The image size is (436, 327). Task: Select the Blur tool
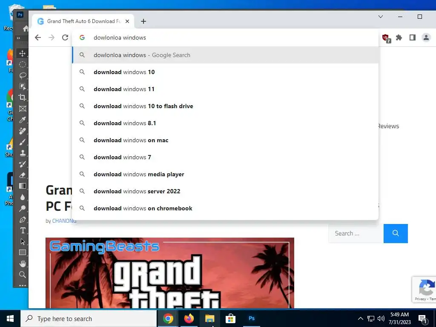pos(23,197)
